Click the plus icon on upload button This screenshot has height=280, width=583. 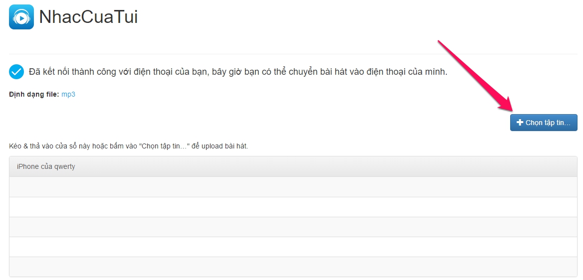520,123
